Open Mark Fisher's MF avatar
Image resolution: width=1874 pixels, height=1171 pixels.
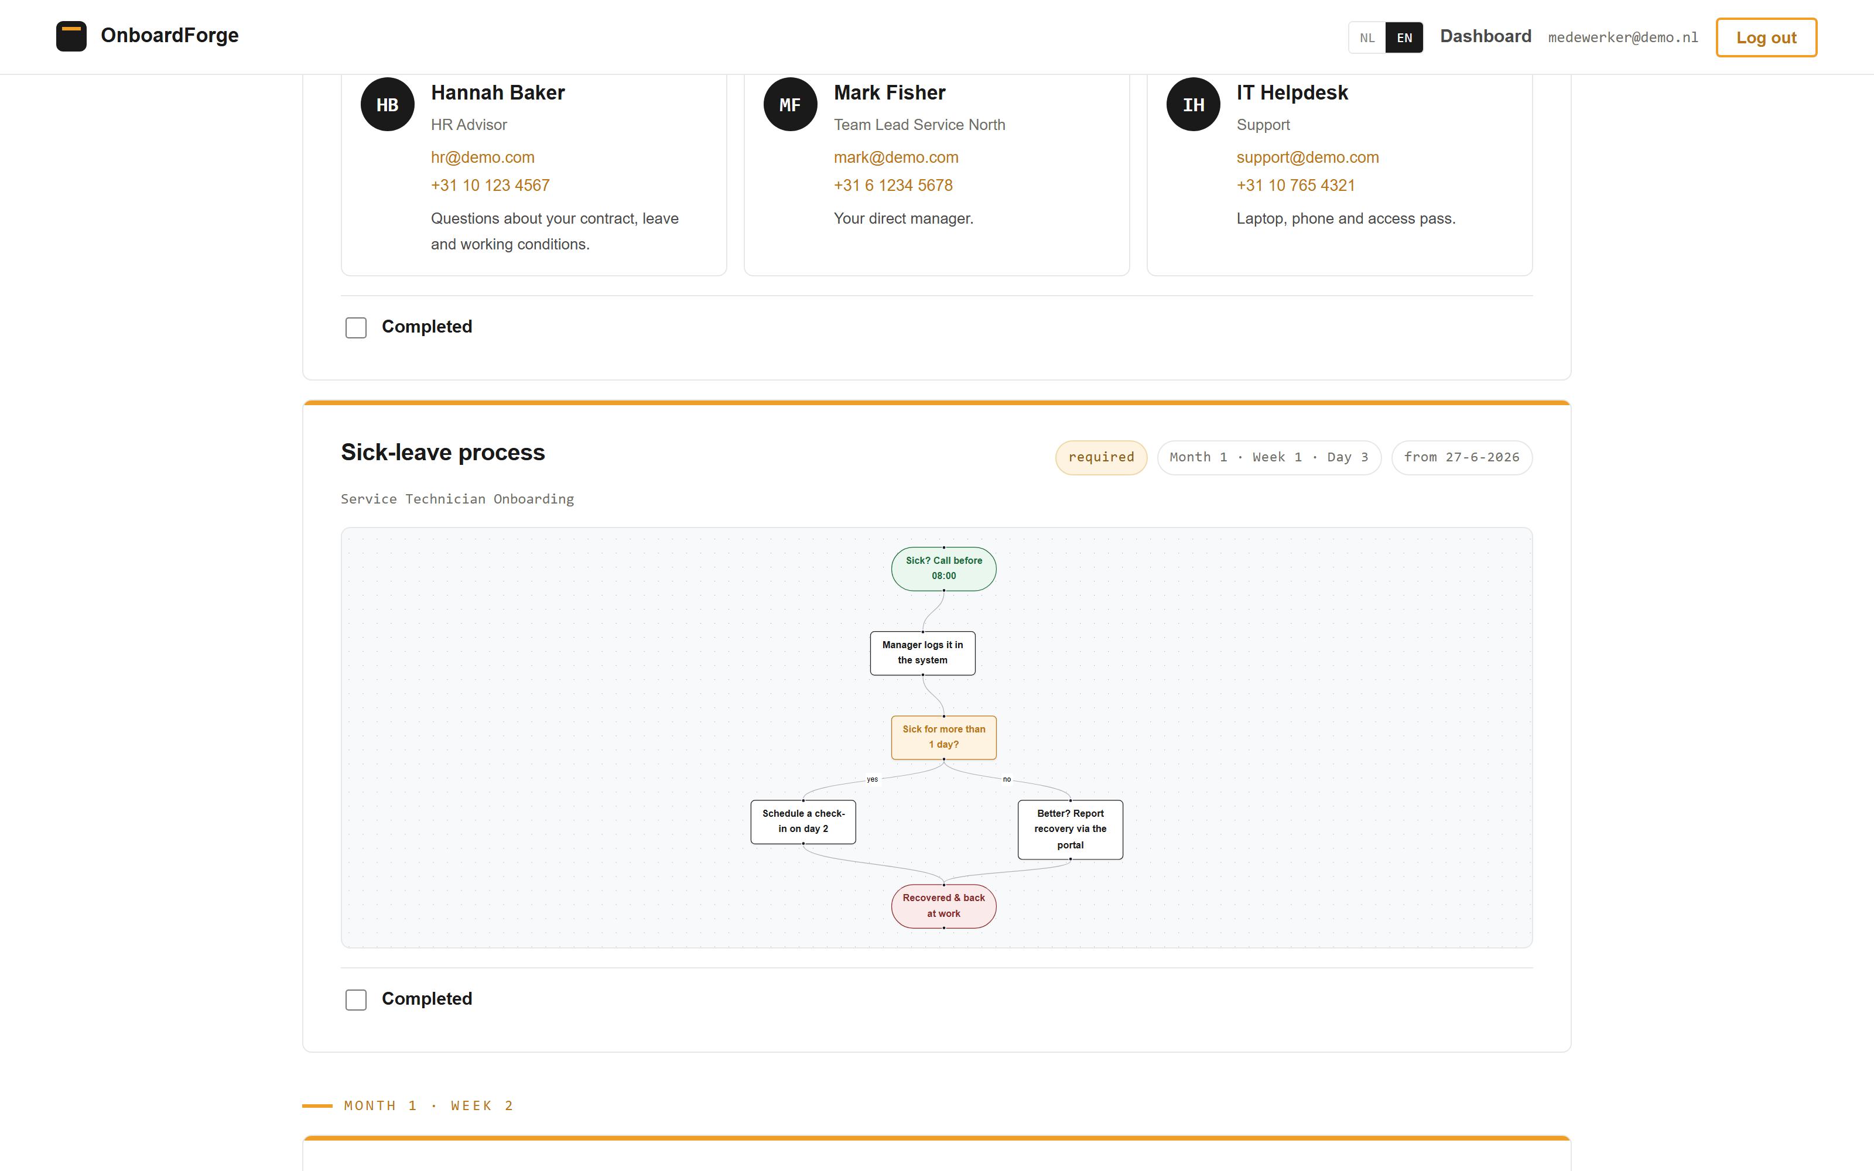[790, 105]
